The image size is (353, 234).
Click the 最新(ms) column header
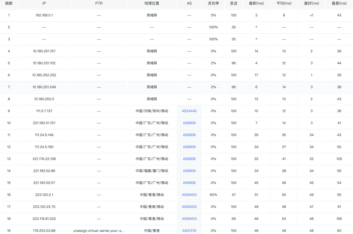coord(256,4)
